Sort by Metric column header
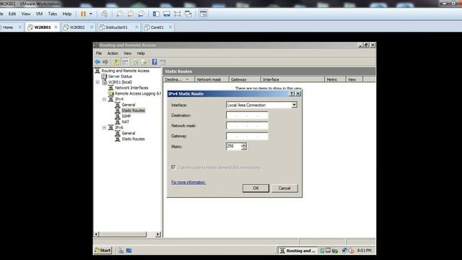The width and height of the screenshot is (462, 260). coord(335,79)
